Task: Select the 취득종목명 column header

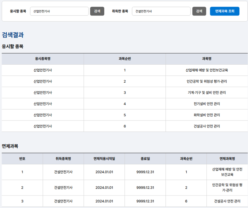Action: [63, 158]
